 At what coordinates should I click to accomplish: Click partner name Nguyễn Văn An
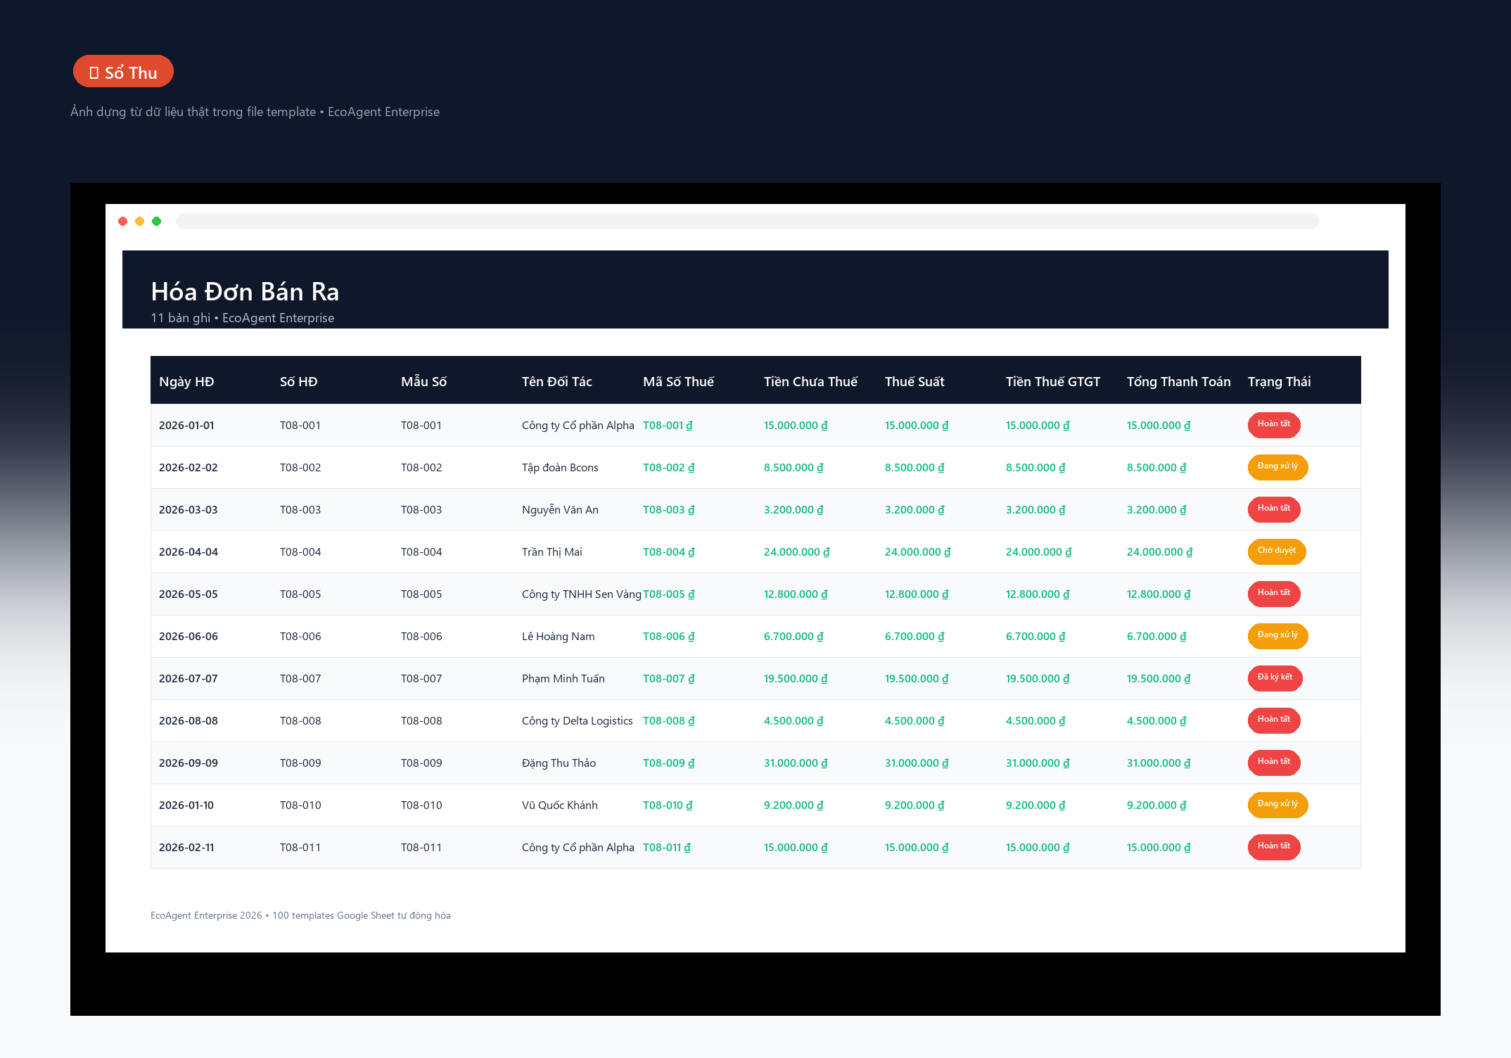560,510
